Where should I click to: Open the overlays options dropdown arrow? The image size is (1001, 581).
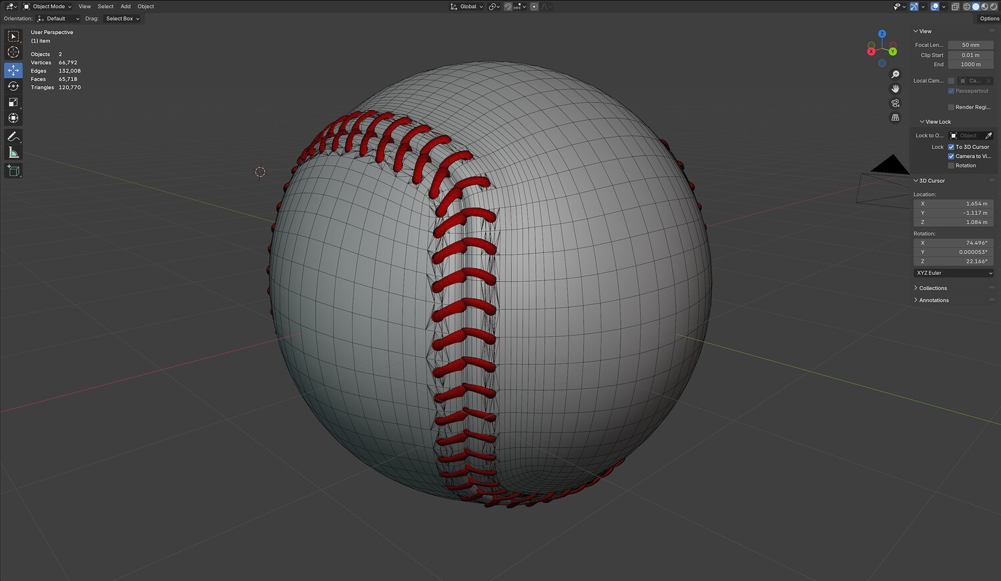coord(944,7)
